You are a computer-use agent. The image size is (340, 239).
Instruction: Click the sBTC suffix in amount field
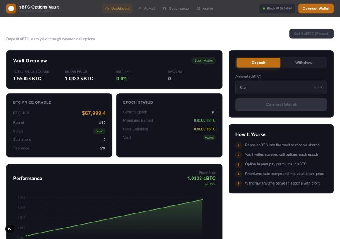click(x=319, y=87)
